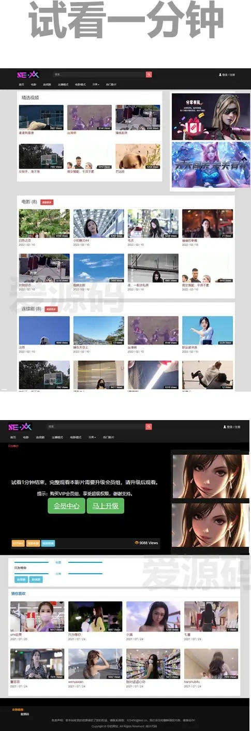Select 首页 in the homepage navigation
The width and height of the screenshot is (251, 731).
[21, 84]
